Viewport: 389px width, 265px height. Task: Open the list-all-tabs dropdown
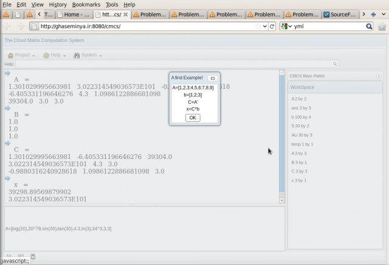384,15
